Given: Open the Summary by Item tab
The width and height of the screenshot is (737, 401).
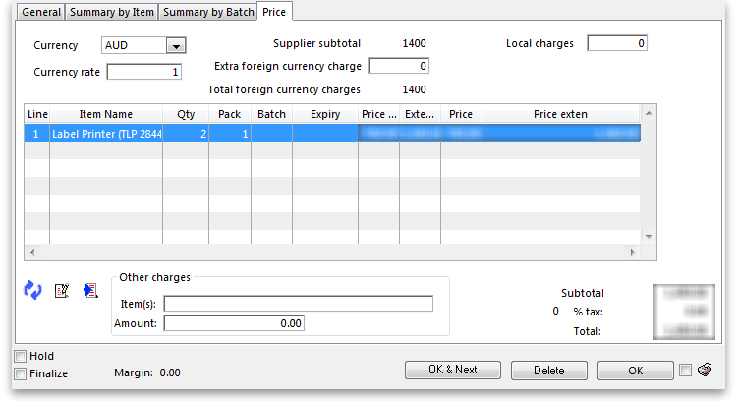Looking at the screenshot, I should [x=111, y=12].
